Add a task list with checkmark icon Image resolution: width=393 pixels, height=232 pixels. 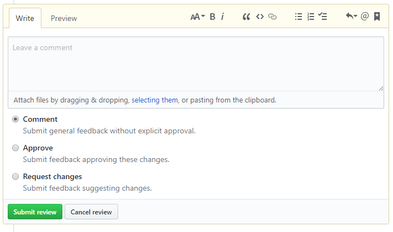(x=322, y=17)
